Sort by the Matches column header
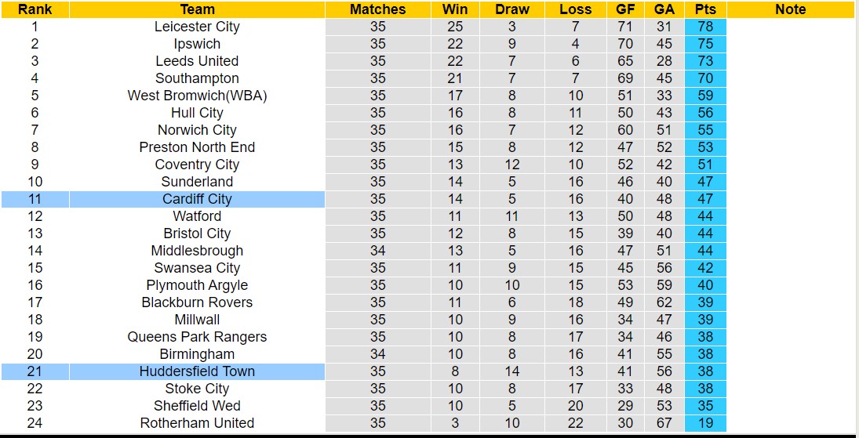Viewport: 859px width, 438px height. 378,9
